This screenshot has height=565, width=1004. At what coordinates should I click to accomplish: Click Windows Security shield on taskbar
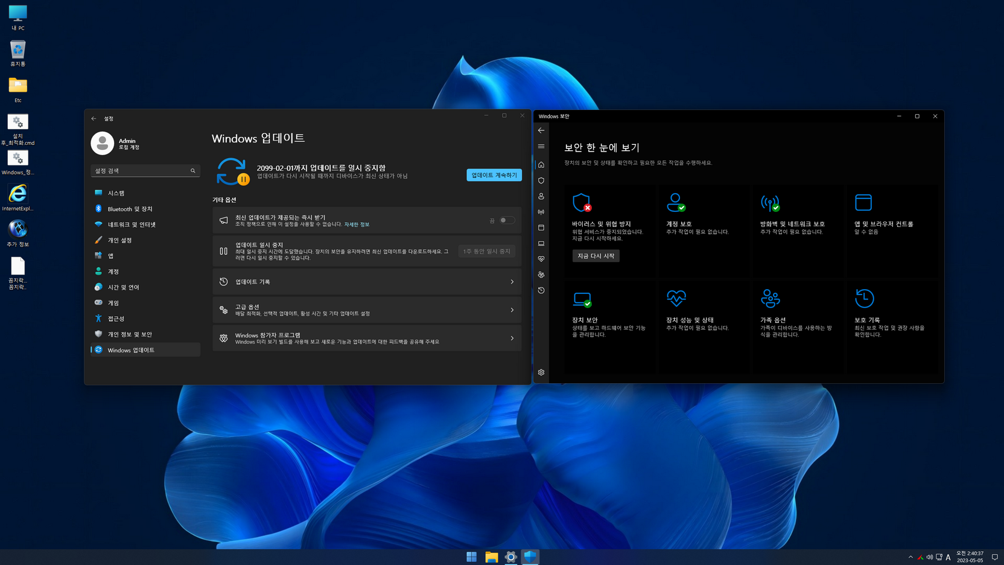coord(530,557)
